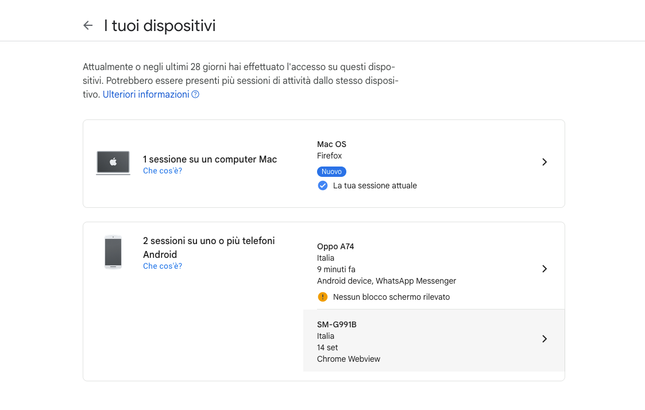Click the Mac laptop device icon

click(x=113, y=163)
